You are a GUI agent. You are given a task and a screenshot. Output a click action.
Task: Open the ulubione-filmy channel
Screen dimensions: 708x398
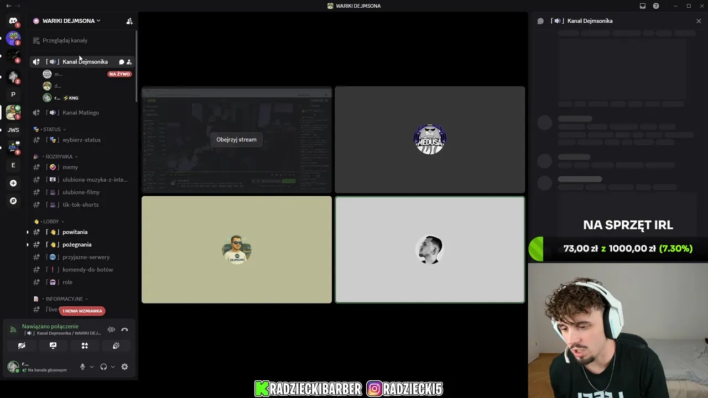point(82,192)
